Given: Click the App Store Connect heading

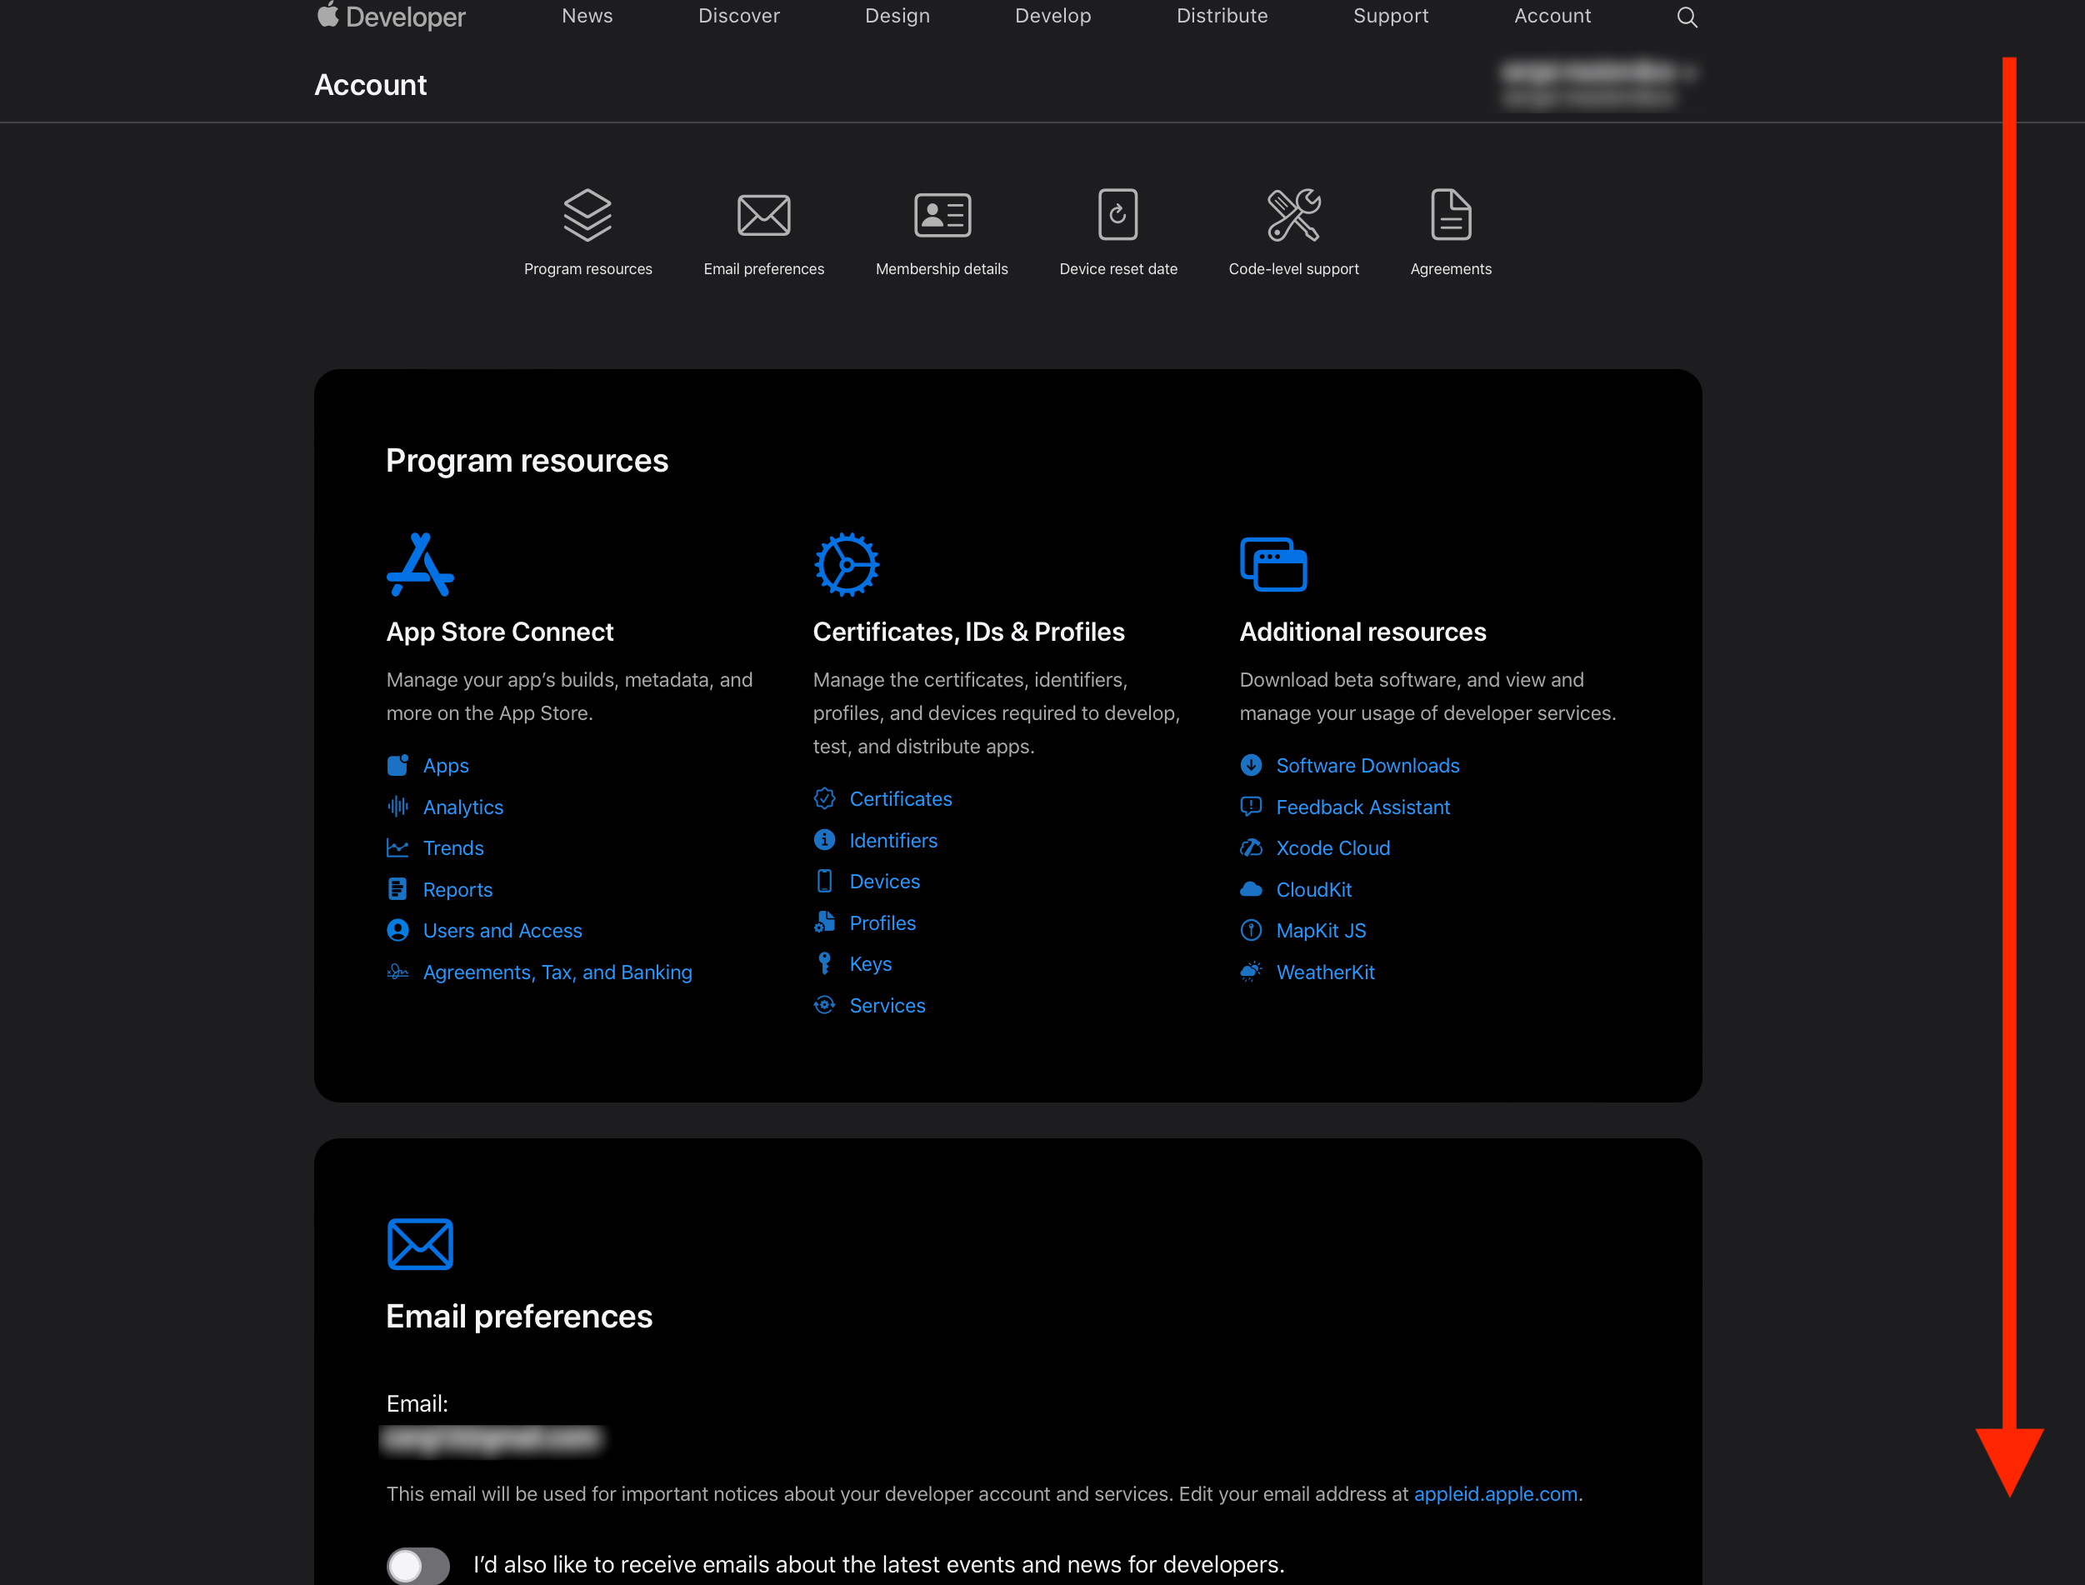Looking at the screenshot, I should click(x=500, y=631).
